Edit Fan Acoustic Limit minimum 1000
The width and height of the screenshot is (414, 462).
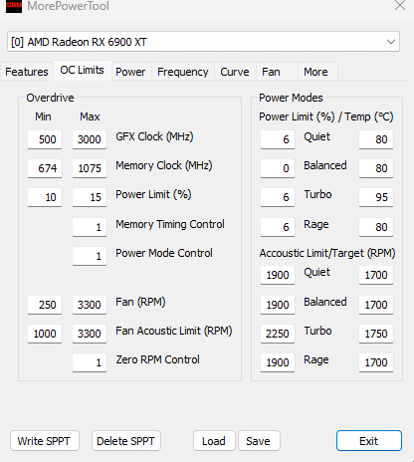(45, 334)
